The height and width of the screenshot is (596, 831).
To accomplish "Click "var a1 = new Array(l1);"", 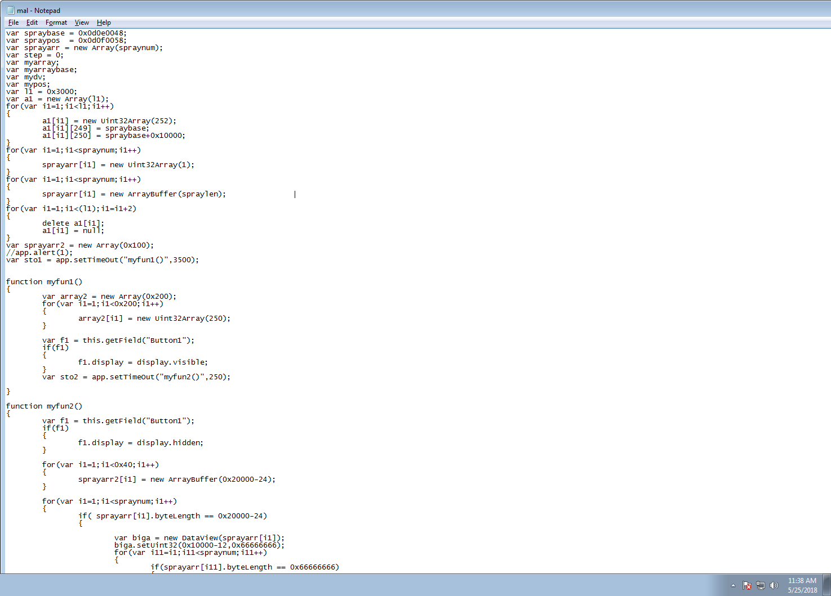I will click(x=57, y=99).
